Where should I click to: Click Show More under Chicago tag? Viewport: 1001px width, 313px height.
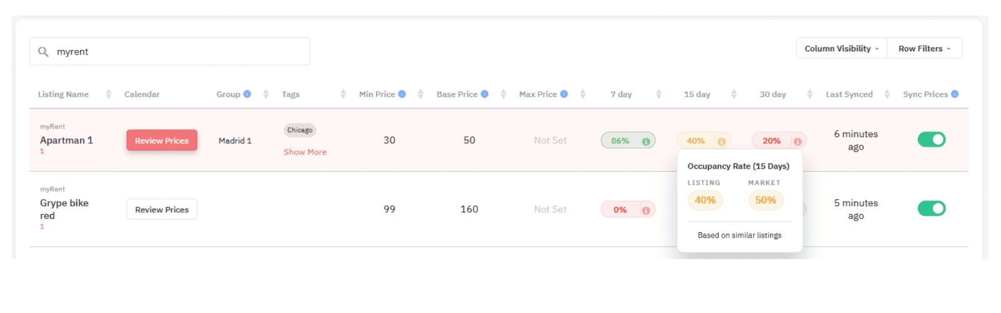[305, 151]
